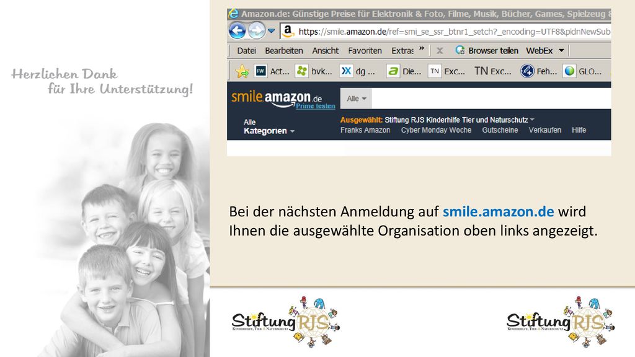
Task: Click the left Stiftung RJS logo
Action: point(285,322)
